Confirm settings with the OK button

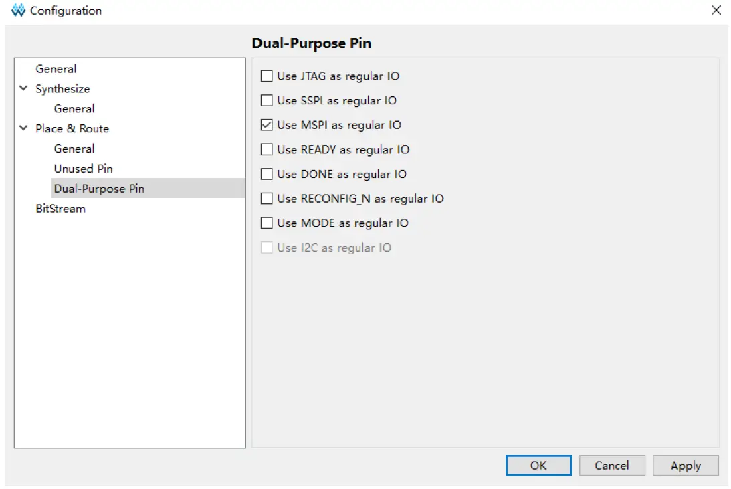[538, 465]
